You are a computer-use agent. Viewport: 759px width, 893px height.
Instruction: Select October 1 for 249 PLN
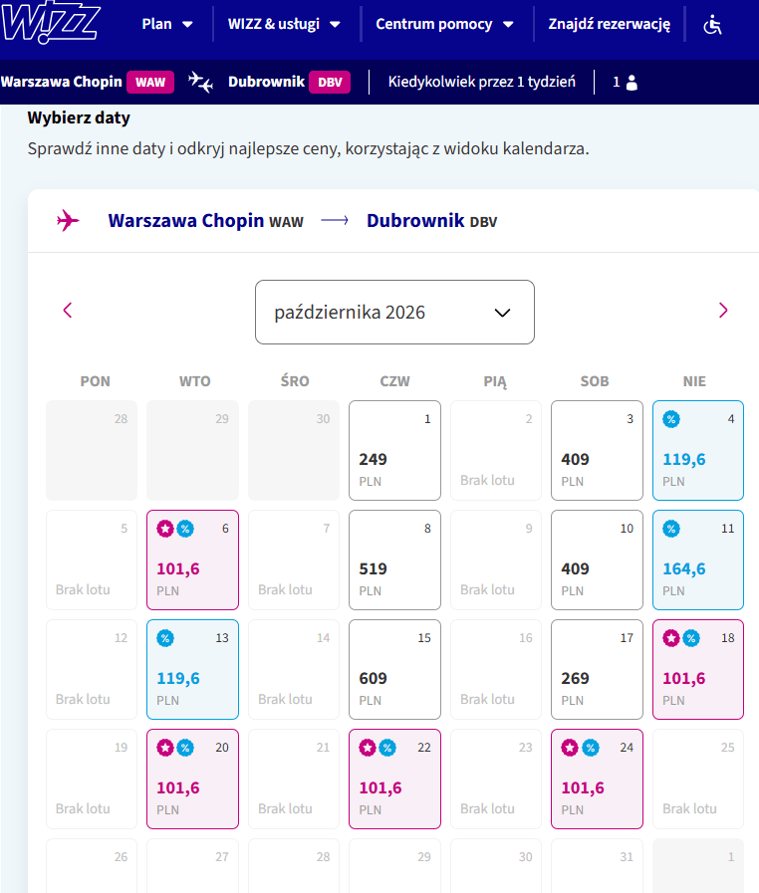coord(394,451)
